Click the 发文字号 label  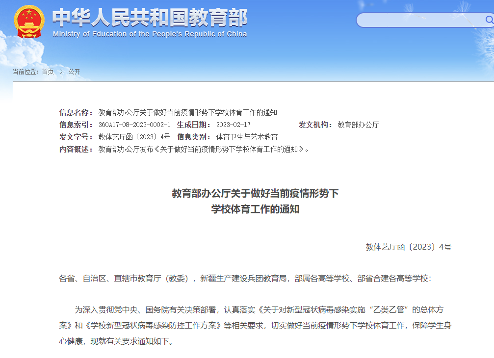pyautogui.click(x=76, y=137)
